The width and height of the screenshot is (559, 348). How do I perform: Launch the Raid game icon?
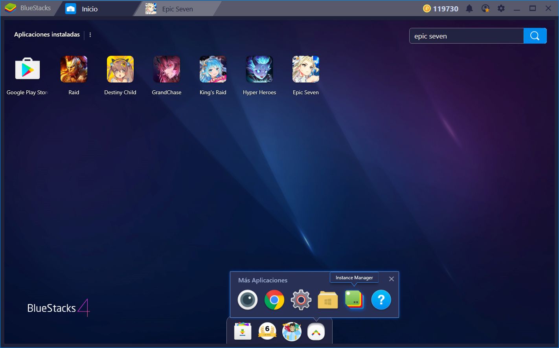pyautogui.click(x=74, y=69)
